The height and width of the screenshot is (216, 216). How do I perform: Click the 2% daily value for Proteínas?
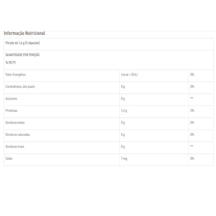[192, 111]
